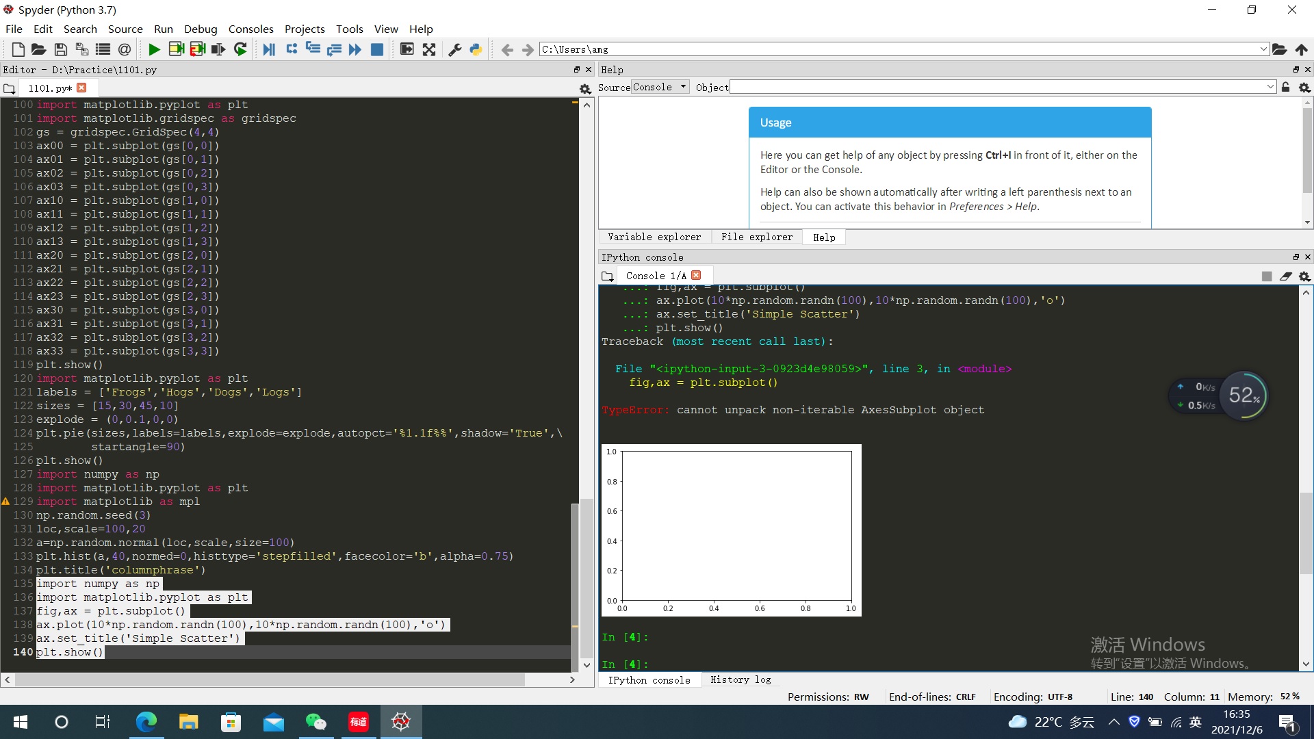The width and height of the screenshot is (1314, 739).
Task: Undock the Editor pane
Action: (x=577, y=70)
